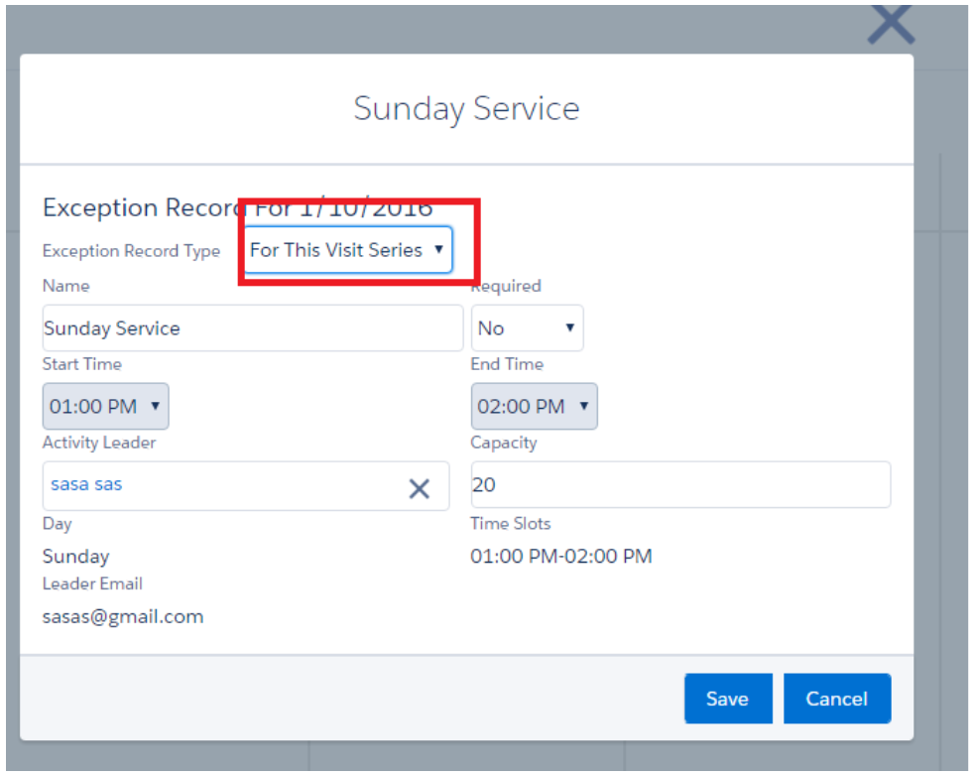Open the Start Time dropdown
This screenshot has width=974, height=775.
[x=105, y=407]
